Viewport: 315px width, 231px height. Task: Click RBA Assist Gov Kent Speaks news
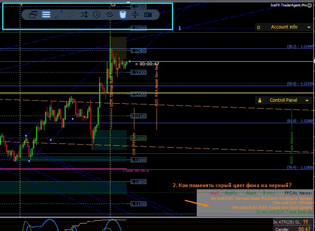(272, 207)
